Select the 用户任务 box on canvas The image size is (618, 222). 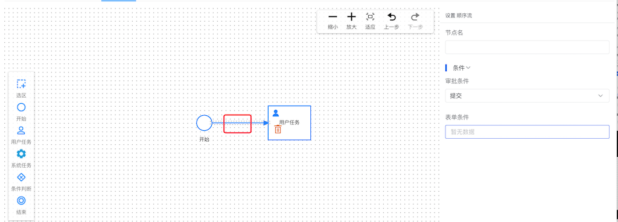point(289,123)
